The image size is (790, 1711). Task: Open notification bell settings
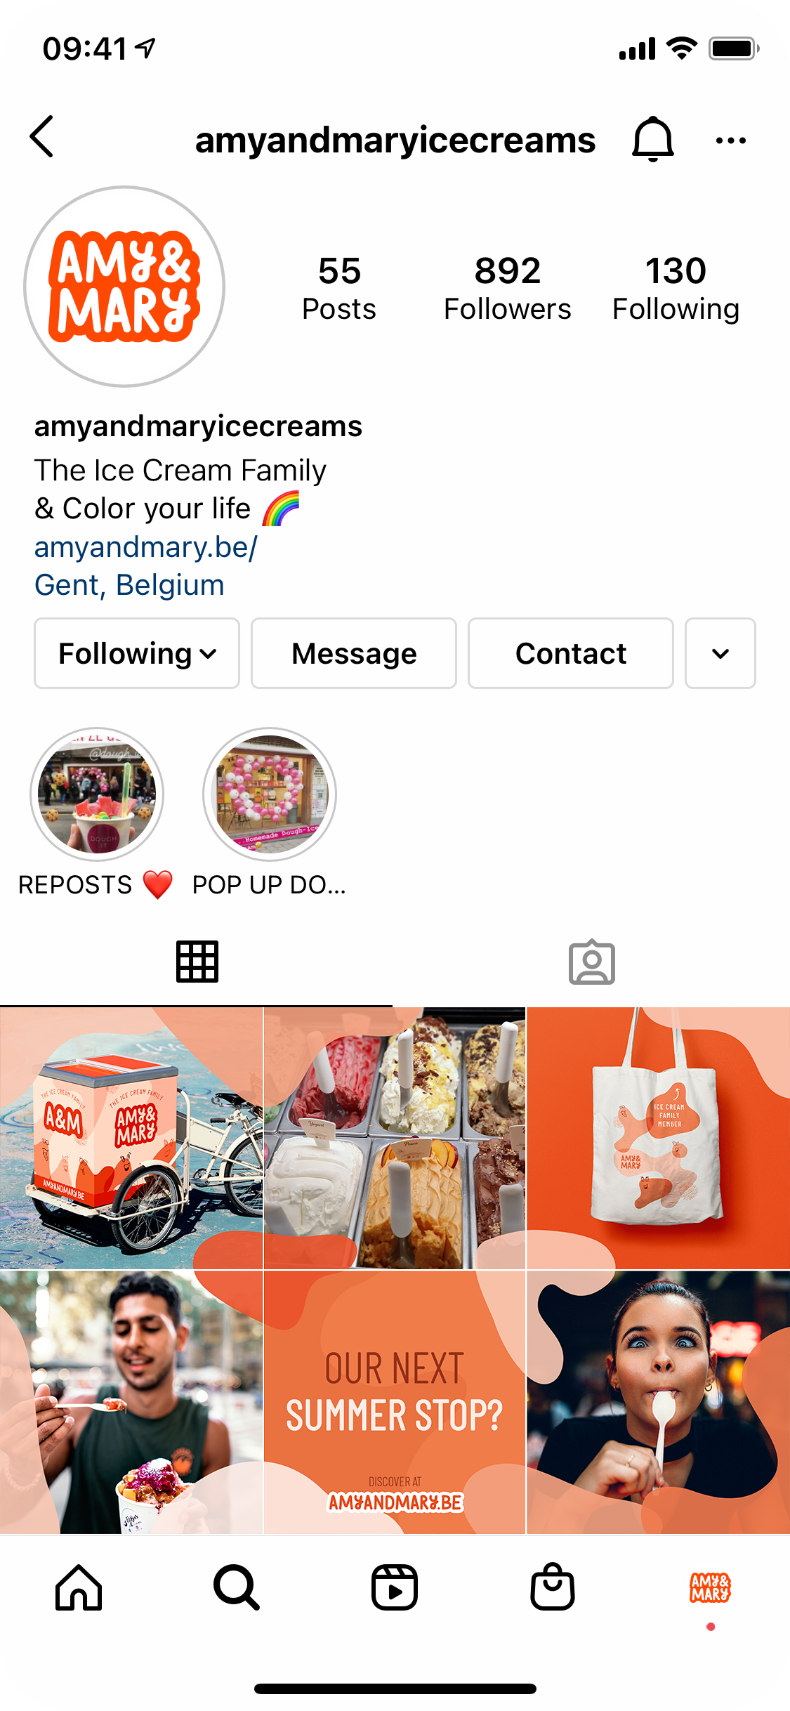click(653, 139)
